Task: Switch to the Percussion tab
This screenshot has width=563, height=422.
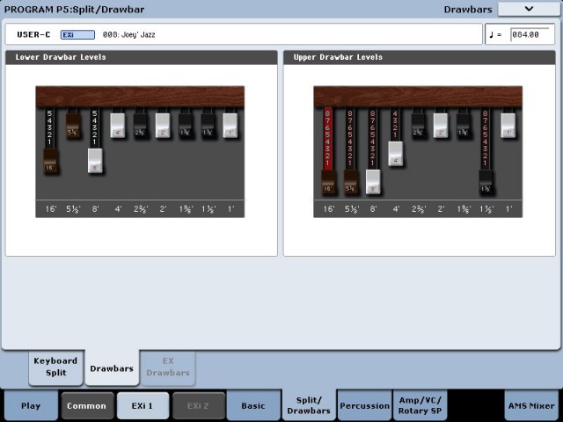Action: [x=365, y=406]
